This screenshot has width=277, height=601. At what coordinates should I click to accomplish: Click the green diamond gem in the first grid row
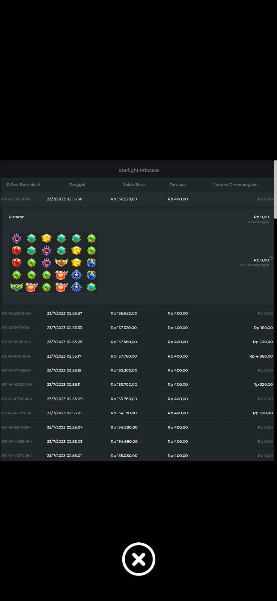point(91,238)
